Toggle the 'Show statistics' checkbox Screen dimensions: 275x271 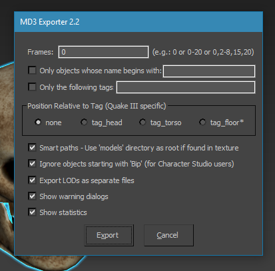pyautogui.click(x=33, y=212)
